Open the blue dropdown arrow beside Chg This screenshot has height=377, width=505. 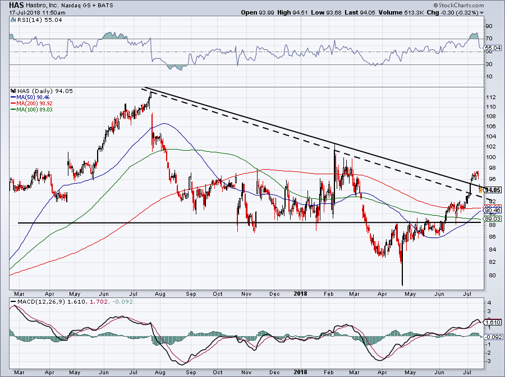click(482, 13)
